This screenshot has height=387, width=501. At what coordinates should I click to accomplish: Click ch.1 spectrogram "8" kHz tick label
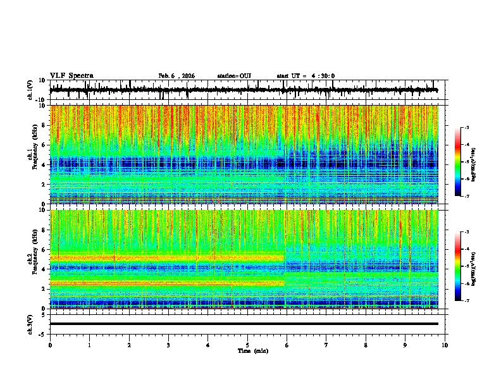coord(44,125)
